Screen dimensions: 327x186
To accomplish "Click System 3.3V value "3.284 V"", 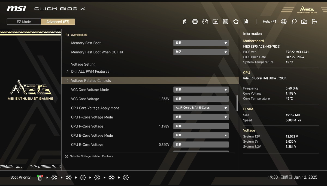I will pos(291,147).
